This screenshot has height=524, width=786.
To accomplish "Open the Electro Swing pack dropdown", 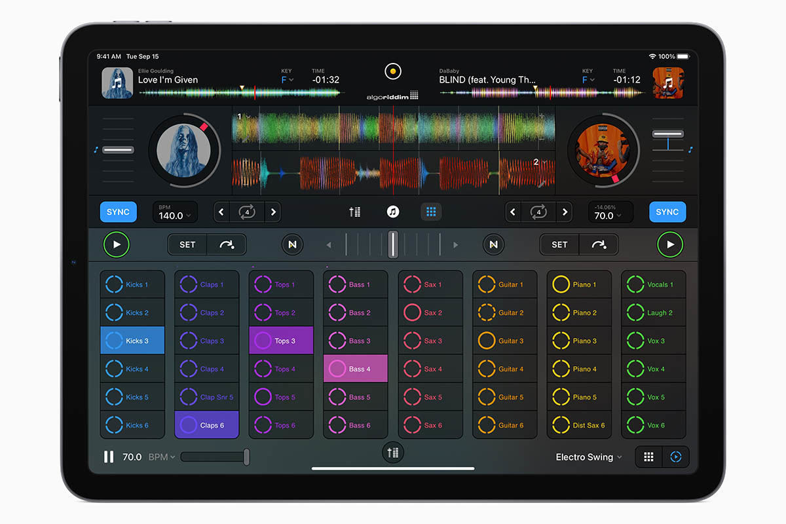I will (589, 457).
